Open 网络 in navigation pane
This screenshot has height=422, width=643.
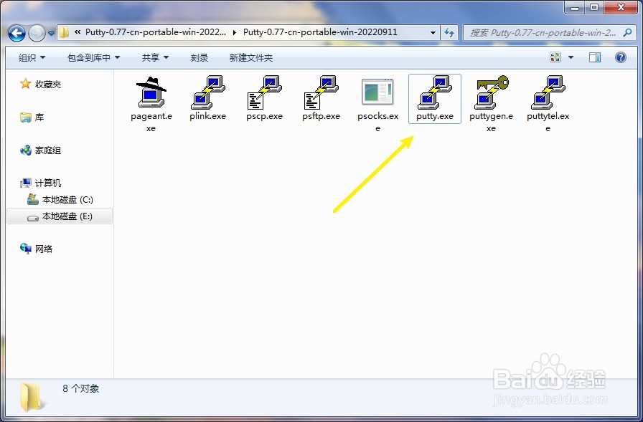[44, 249]
